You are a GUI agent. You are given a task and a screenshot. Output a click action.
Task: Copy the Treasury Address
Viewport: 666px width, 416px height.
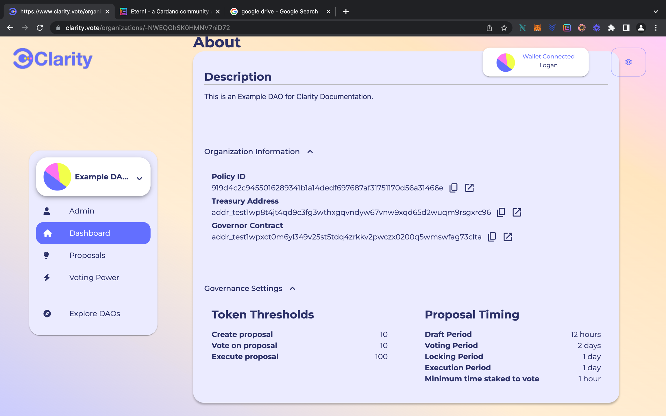coord(501,212)
